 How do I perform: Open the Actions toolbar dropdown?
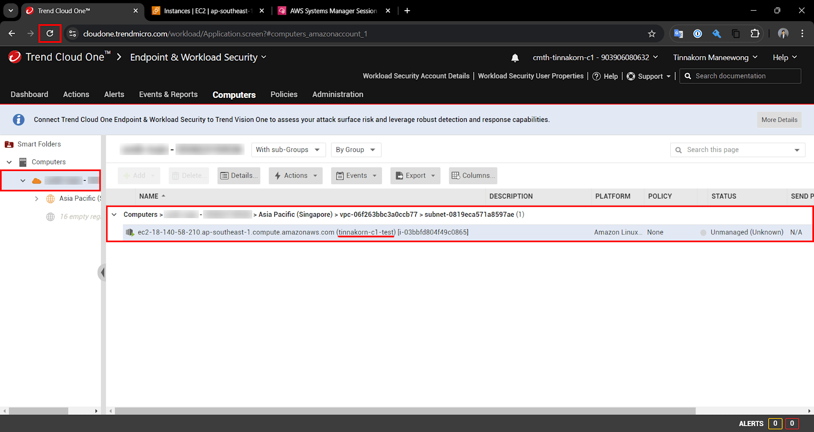[295, 176]
